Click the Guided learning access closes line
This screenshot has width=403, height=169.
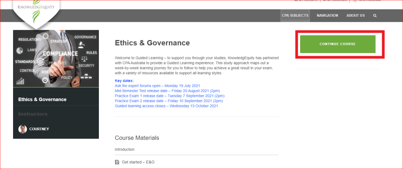tap(167, 106)
